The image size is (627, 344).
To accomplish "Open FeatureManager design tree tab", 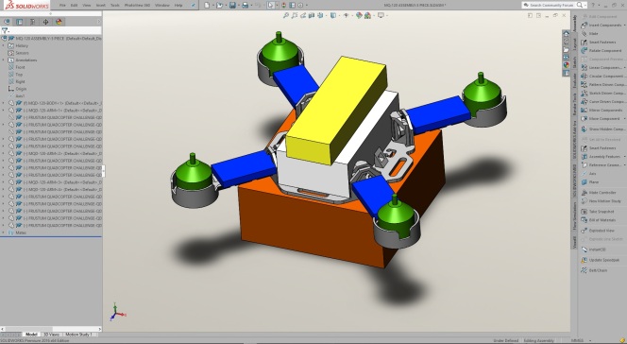I will point(7,22).
